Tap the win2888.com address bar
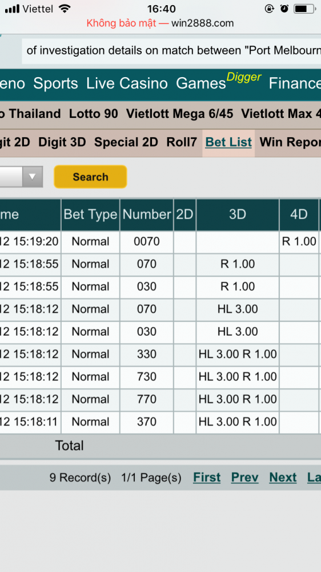 click(160, 23)
